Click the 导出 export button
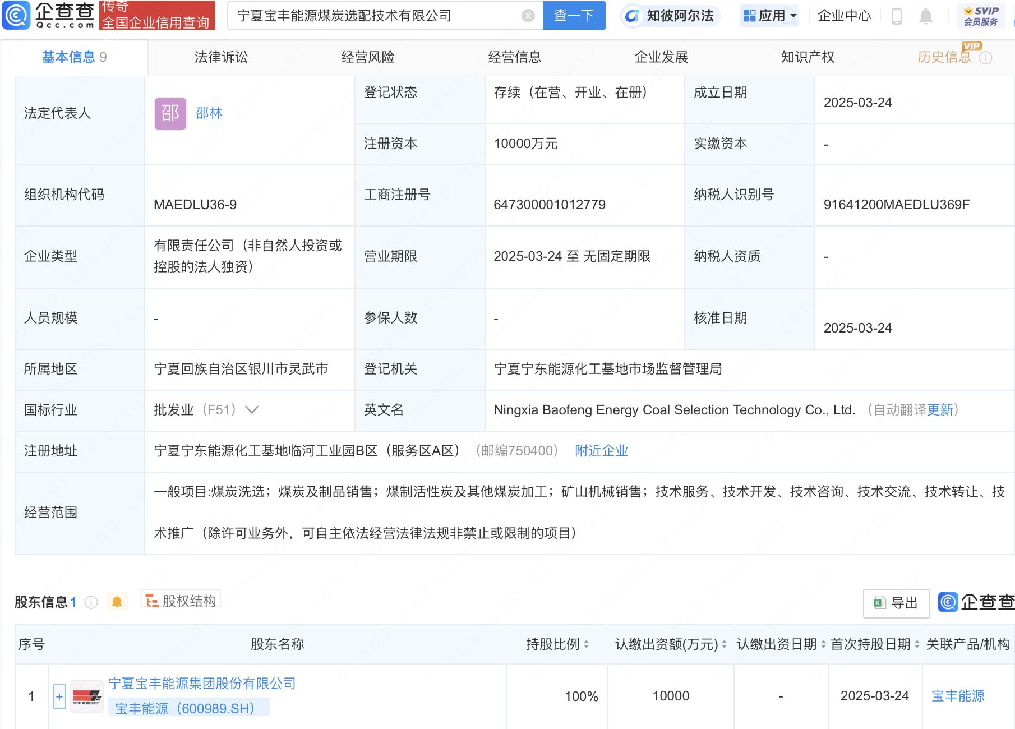 pos(896,603)
